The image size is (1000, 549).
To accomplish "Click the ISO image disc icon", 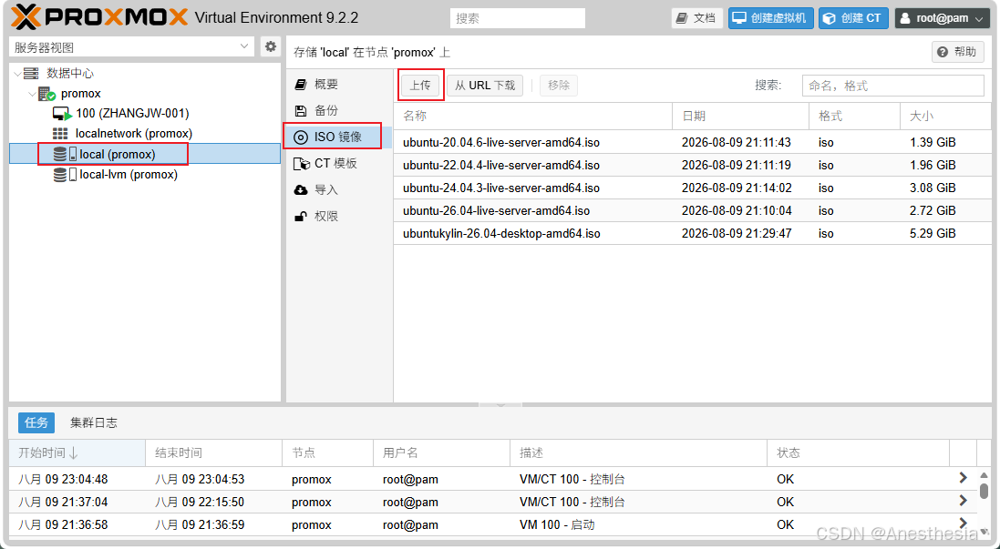I will point(301,137).
